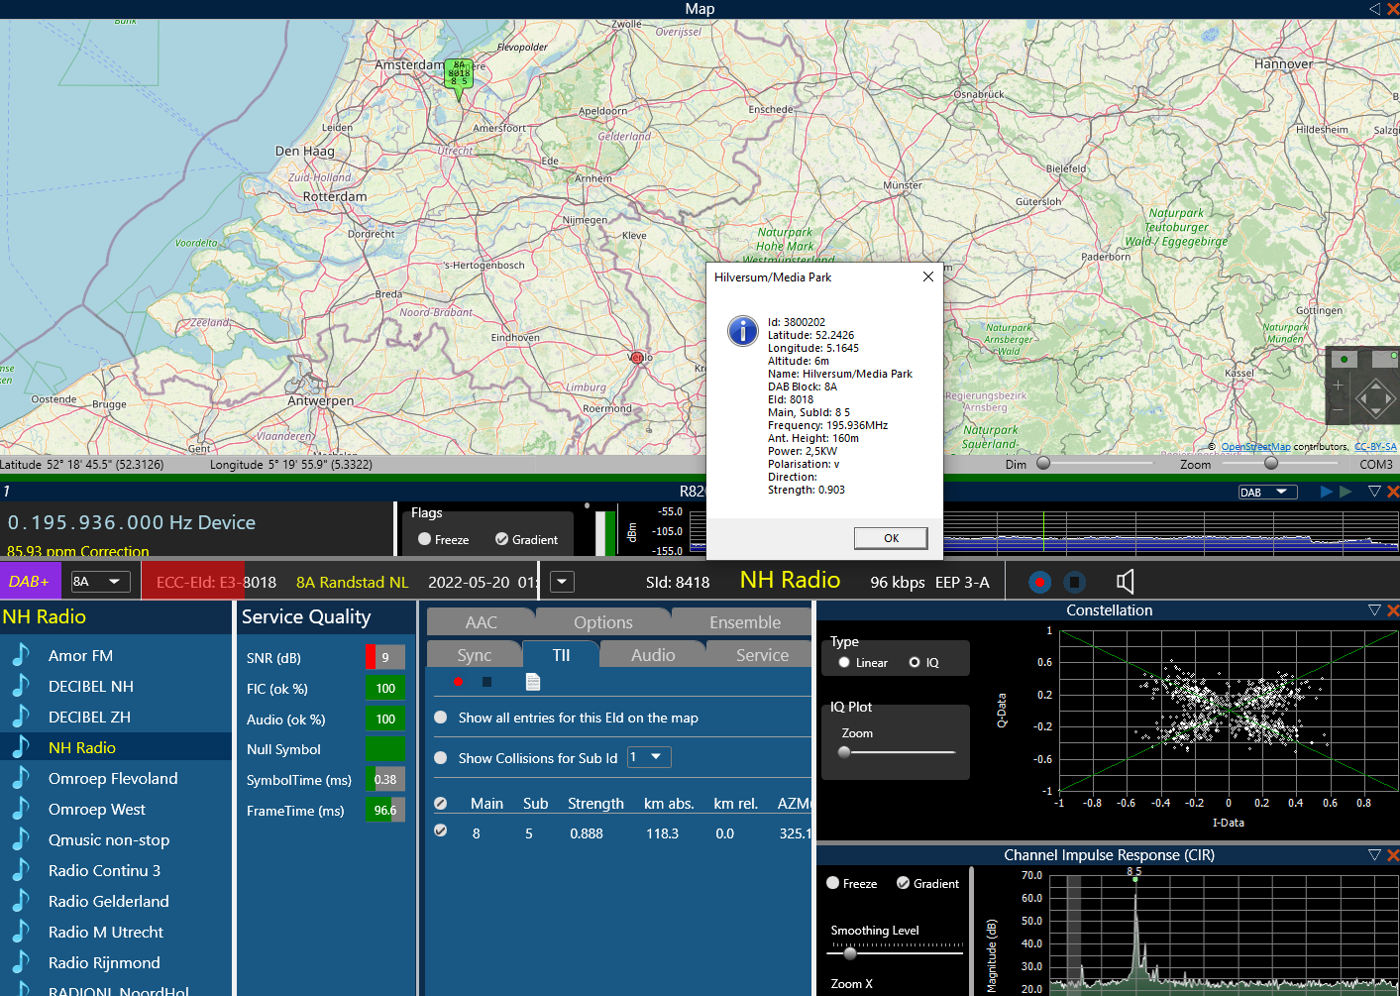The width and height of the screenshot is (1400, 996).
Task: Select Radio Gelderland service
Action: pos(109,902)
